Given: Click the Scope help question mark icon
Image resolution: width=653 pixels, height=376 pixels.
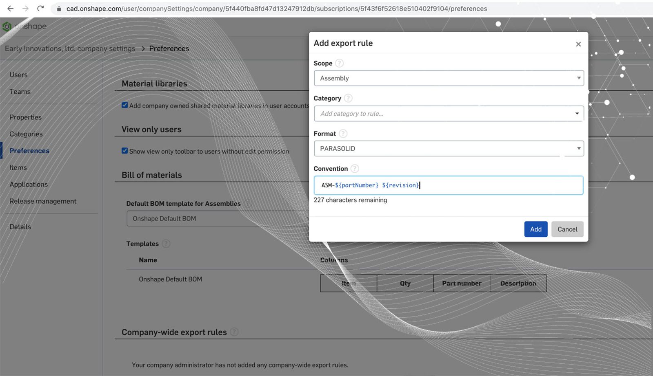Looking at the screenshot, I should (339, 63).
